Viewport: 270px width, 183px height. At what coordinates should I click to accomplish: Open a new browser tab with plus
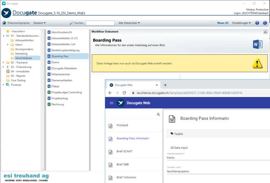(x=165, y=85)
